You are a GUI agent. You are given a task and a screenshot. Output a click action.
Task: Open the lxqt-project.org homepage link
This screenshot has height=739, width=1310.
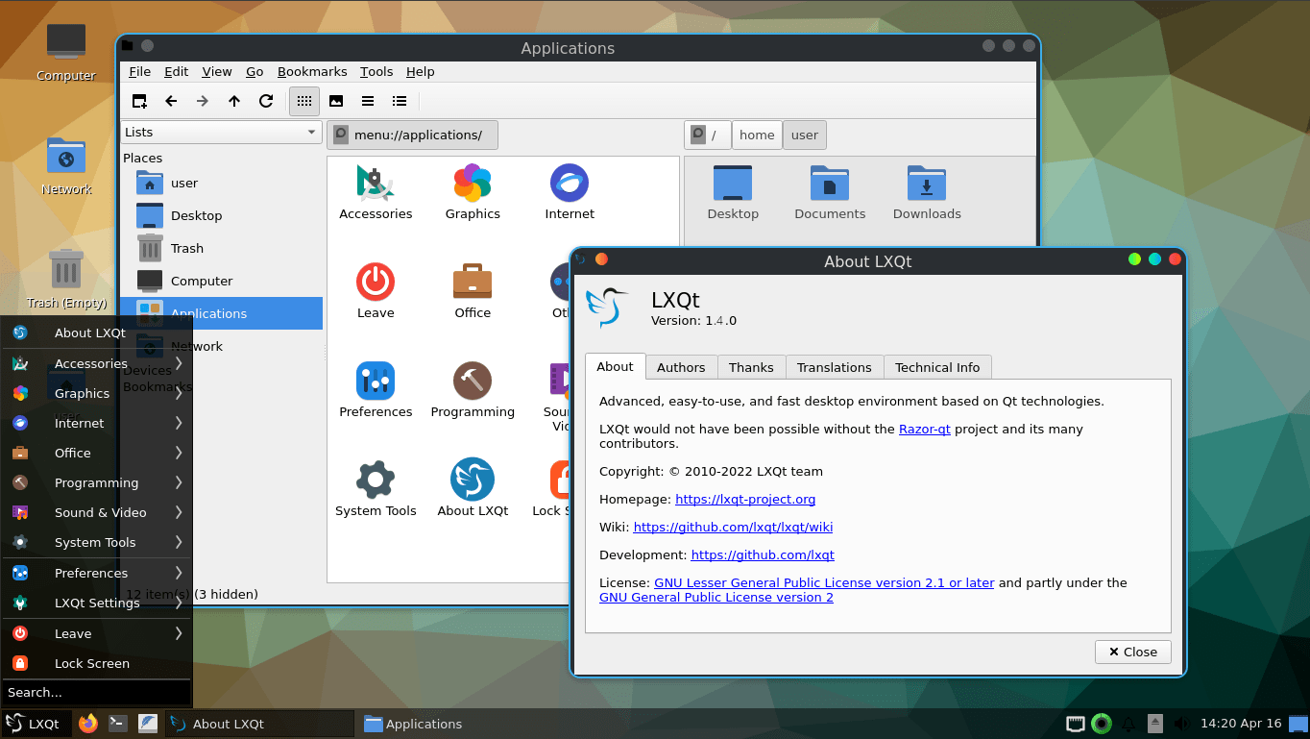[x=745, y=499]
